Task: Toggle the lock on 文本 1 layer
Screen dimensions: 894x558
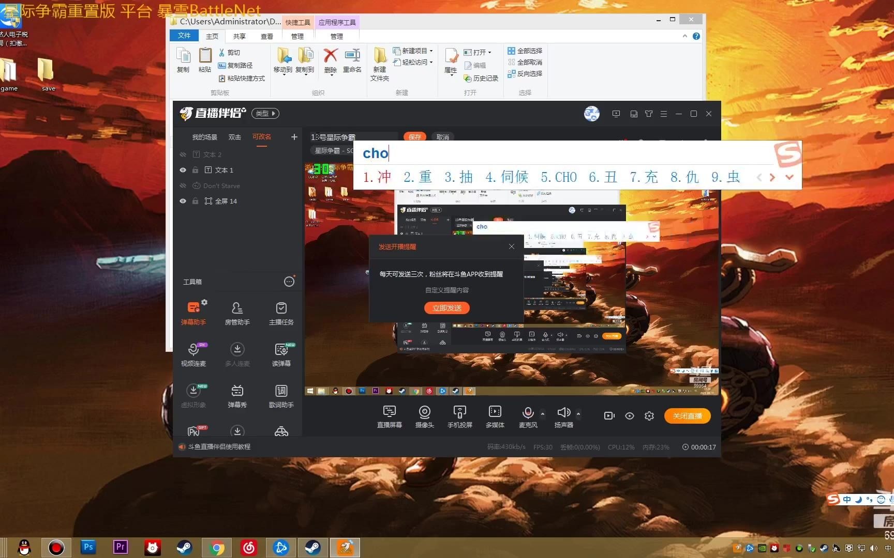Action: tap(196, 170)
